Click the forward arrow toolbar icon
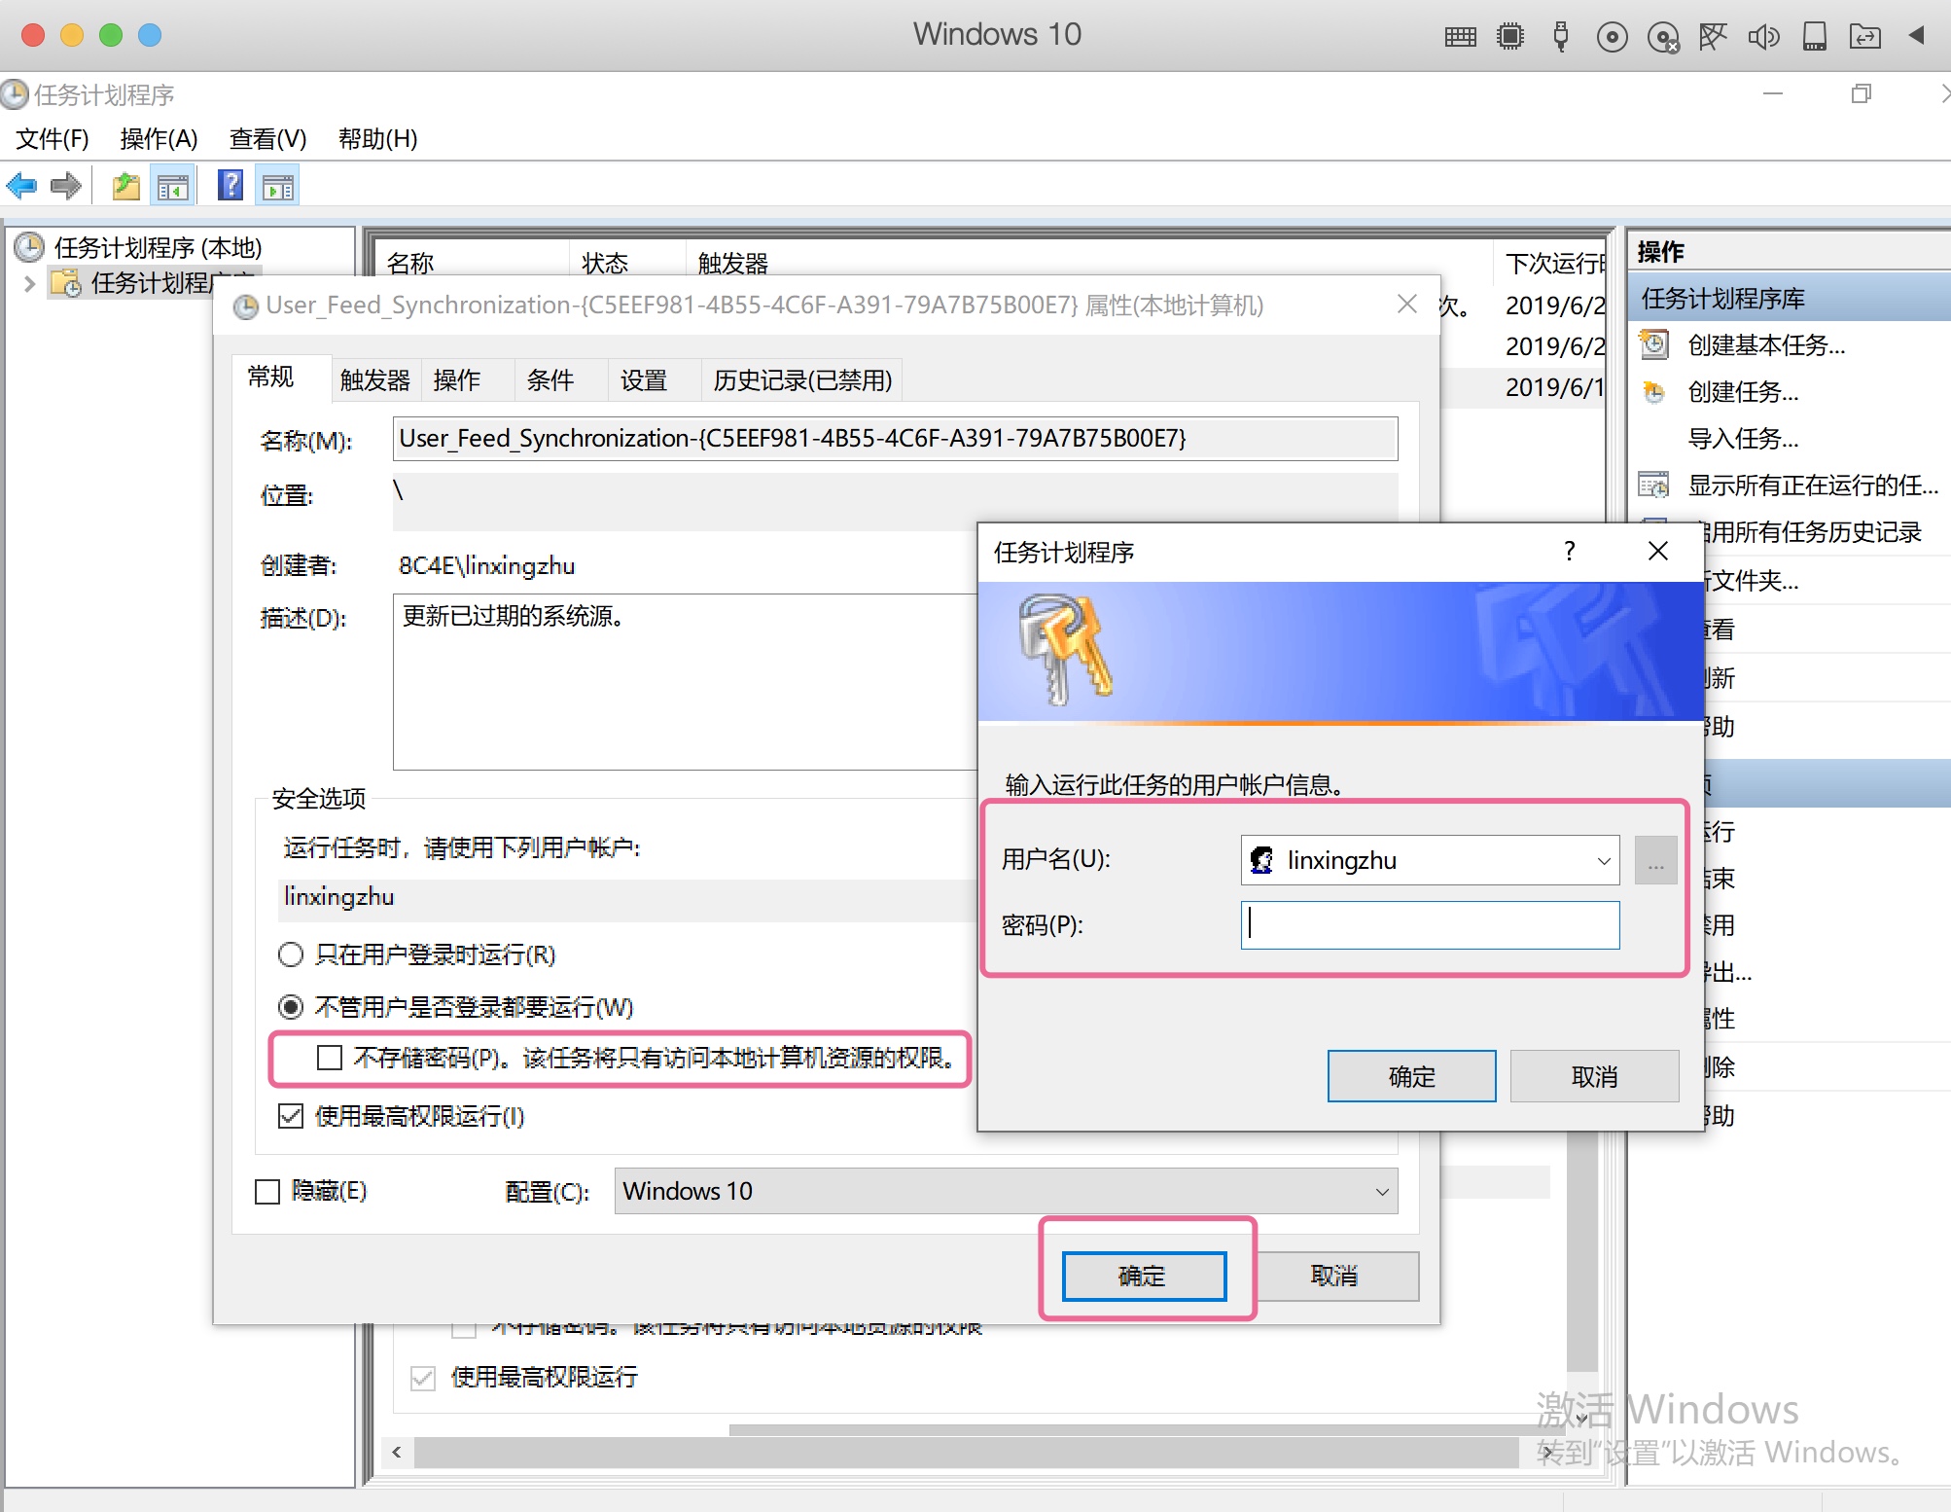Screen dimensions: 1951x1512 pos(66,185)
